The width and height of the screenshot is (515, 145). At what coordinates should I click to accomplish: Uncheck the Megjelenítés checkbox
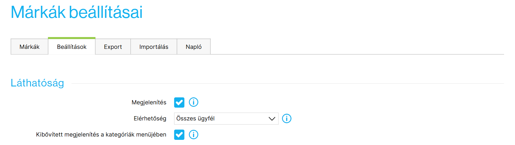(179, 103)
